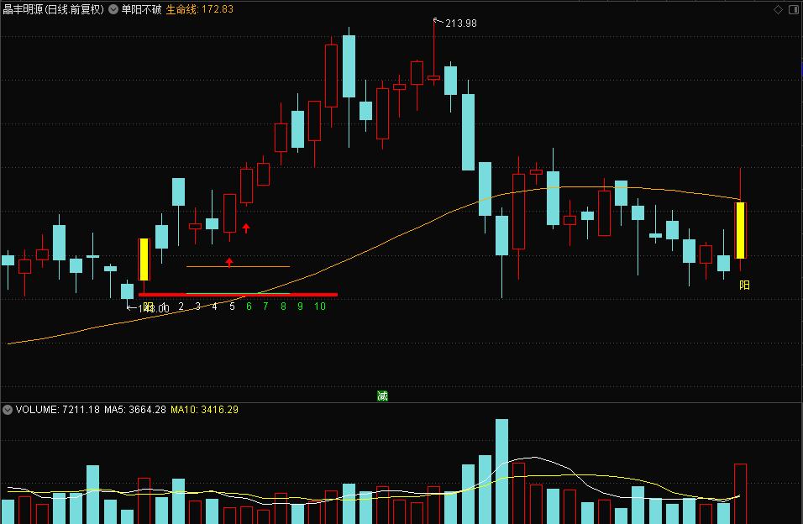Click the 生命线 172.83 value label

pos(199,9)
